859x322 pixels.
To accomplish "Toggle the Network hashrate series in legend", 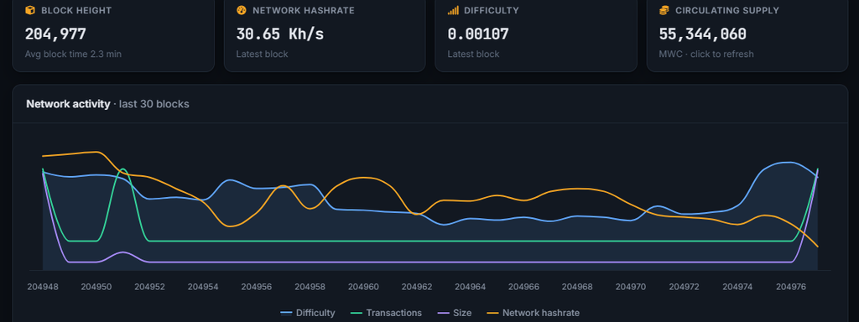I will (533, 314).
